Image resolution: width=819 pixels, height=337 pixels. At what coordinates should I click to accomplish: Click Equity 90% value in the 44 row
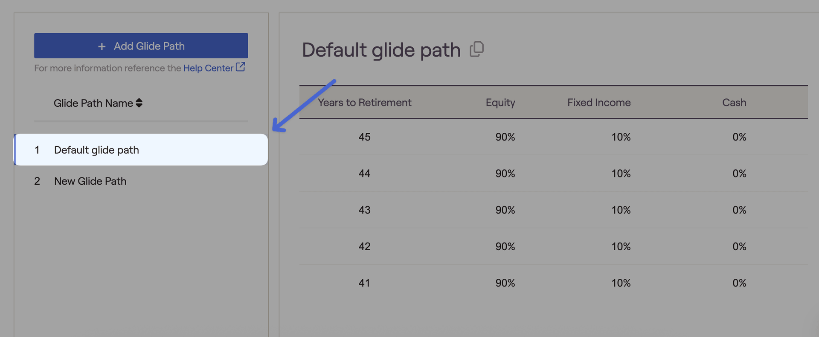505,174
